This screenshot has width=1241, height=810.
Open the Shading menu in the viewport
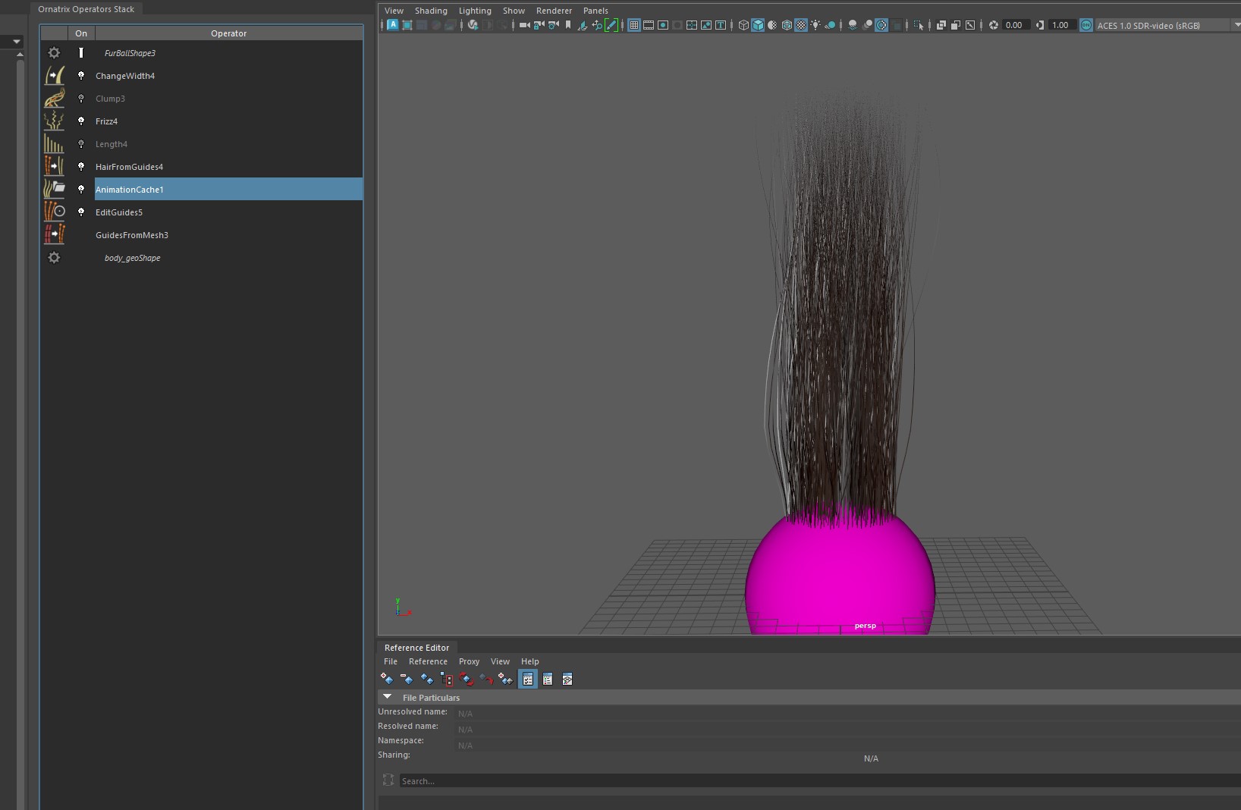[x=431, y=11]
